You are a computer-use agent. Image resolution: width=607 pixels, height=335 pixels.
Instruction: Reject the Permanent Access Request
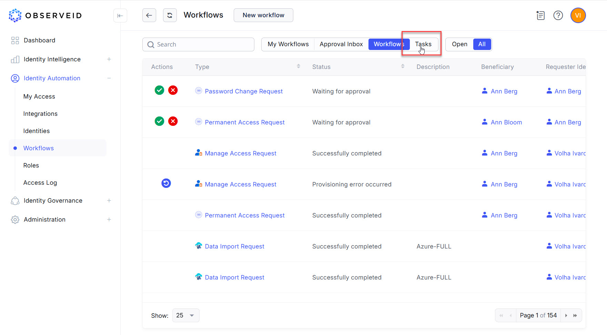[x=173, y=121]
